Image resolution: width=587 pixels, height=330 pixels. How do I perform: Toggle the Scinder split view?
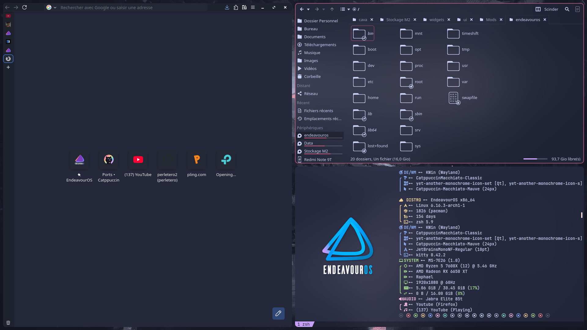(547, 9)
